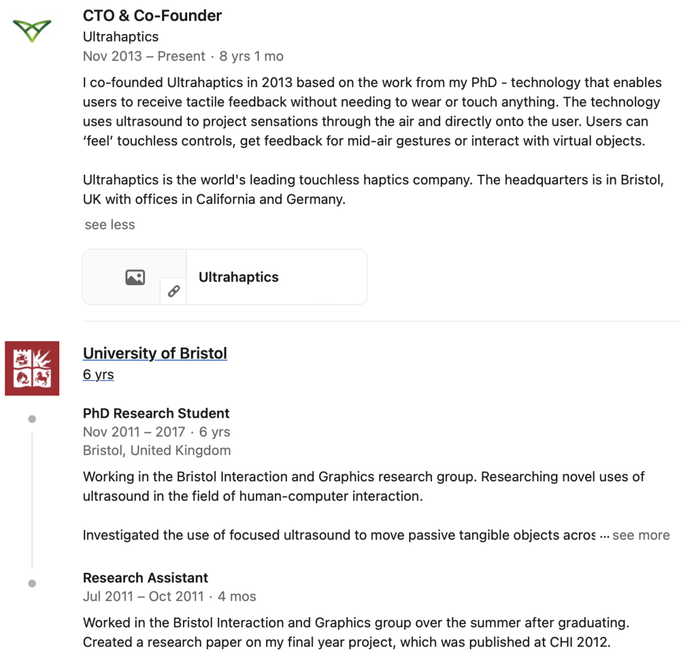
Task: Click the Ultrahaptics green company logo
Action: pyautogui.click(x=32, y=30)
